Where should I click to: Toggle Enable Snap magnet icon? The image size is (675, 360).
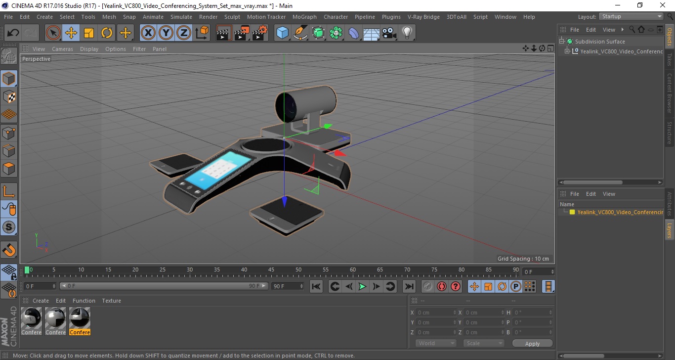click(9, 250)
